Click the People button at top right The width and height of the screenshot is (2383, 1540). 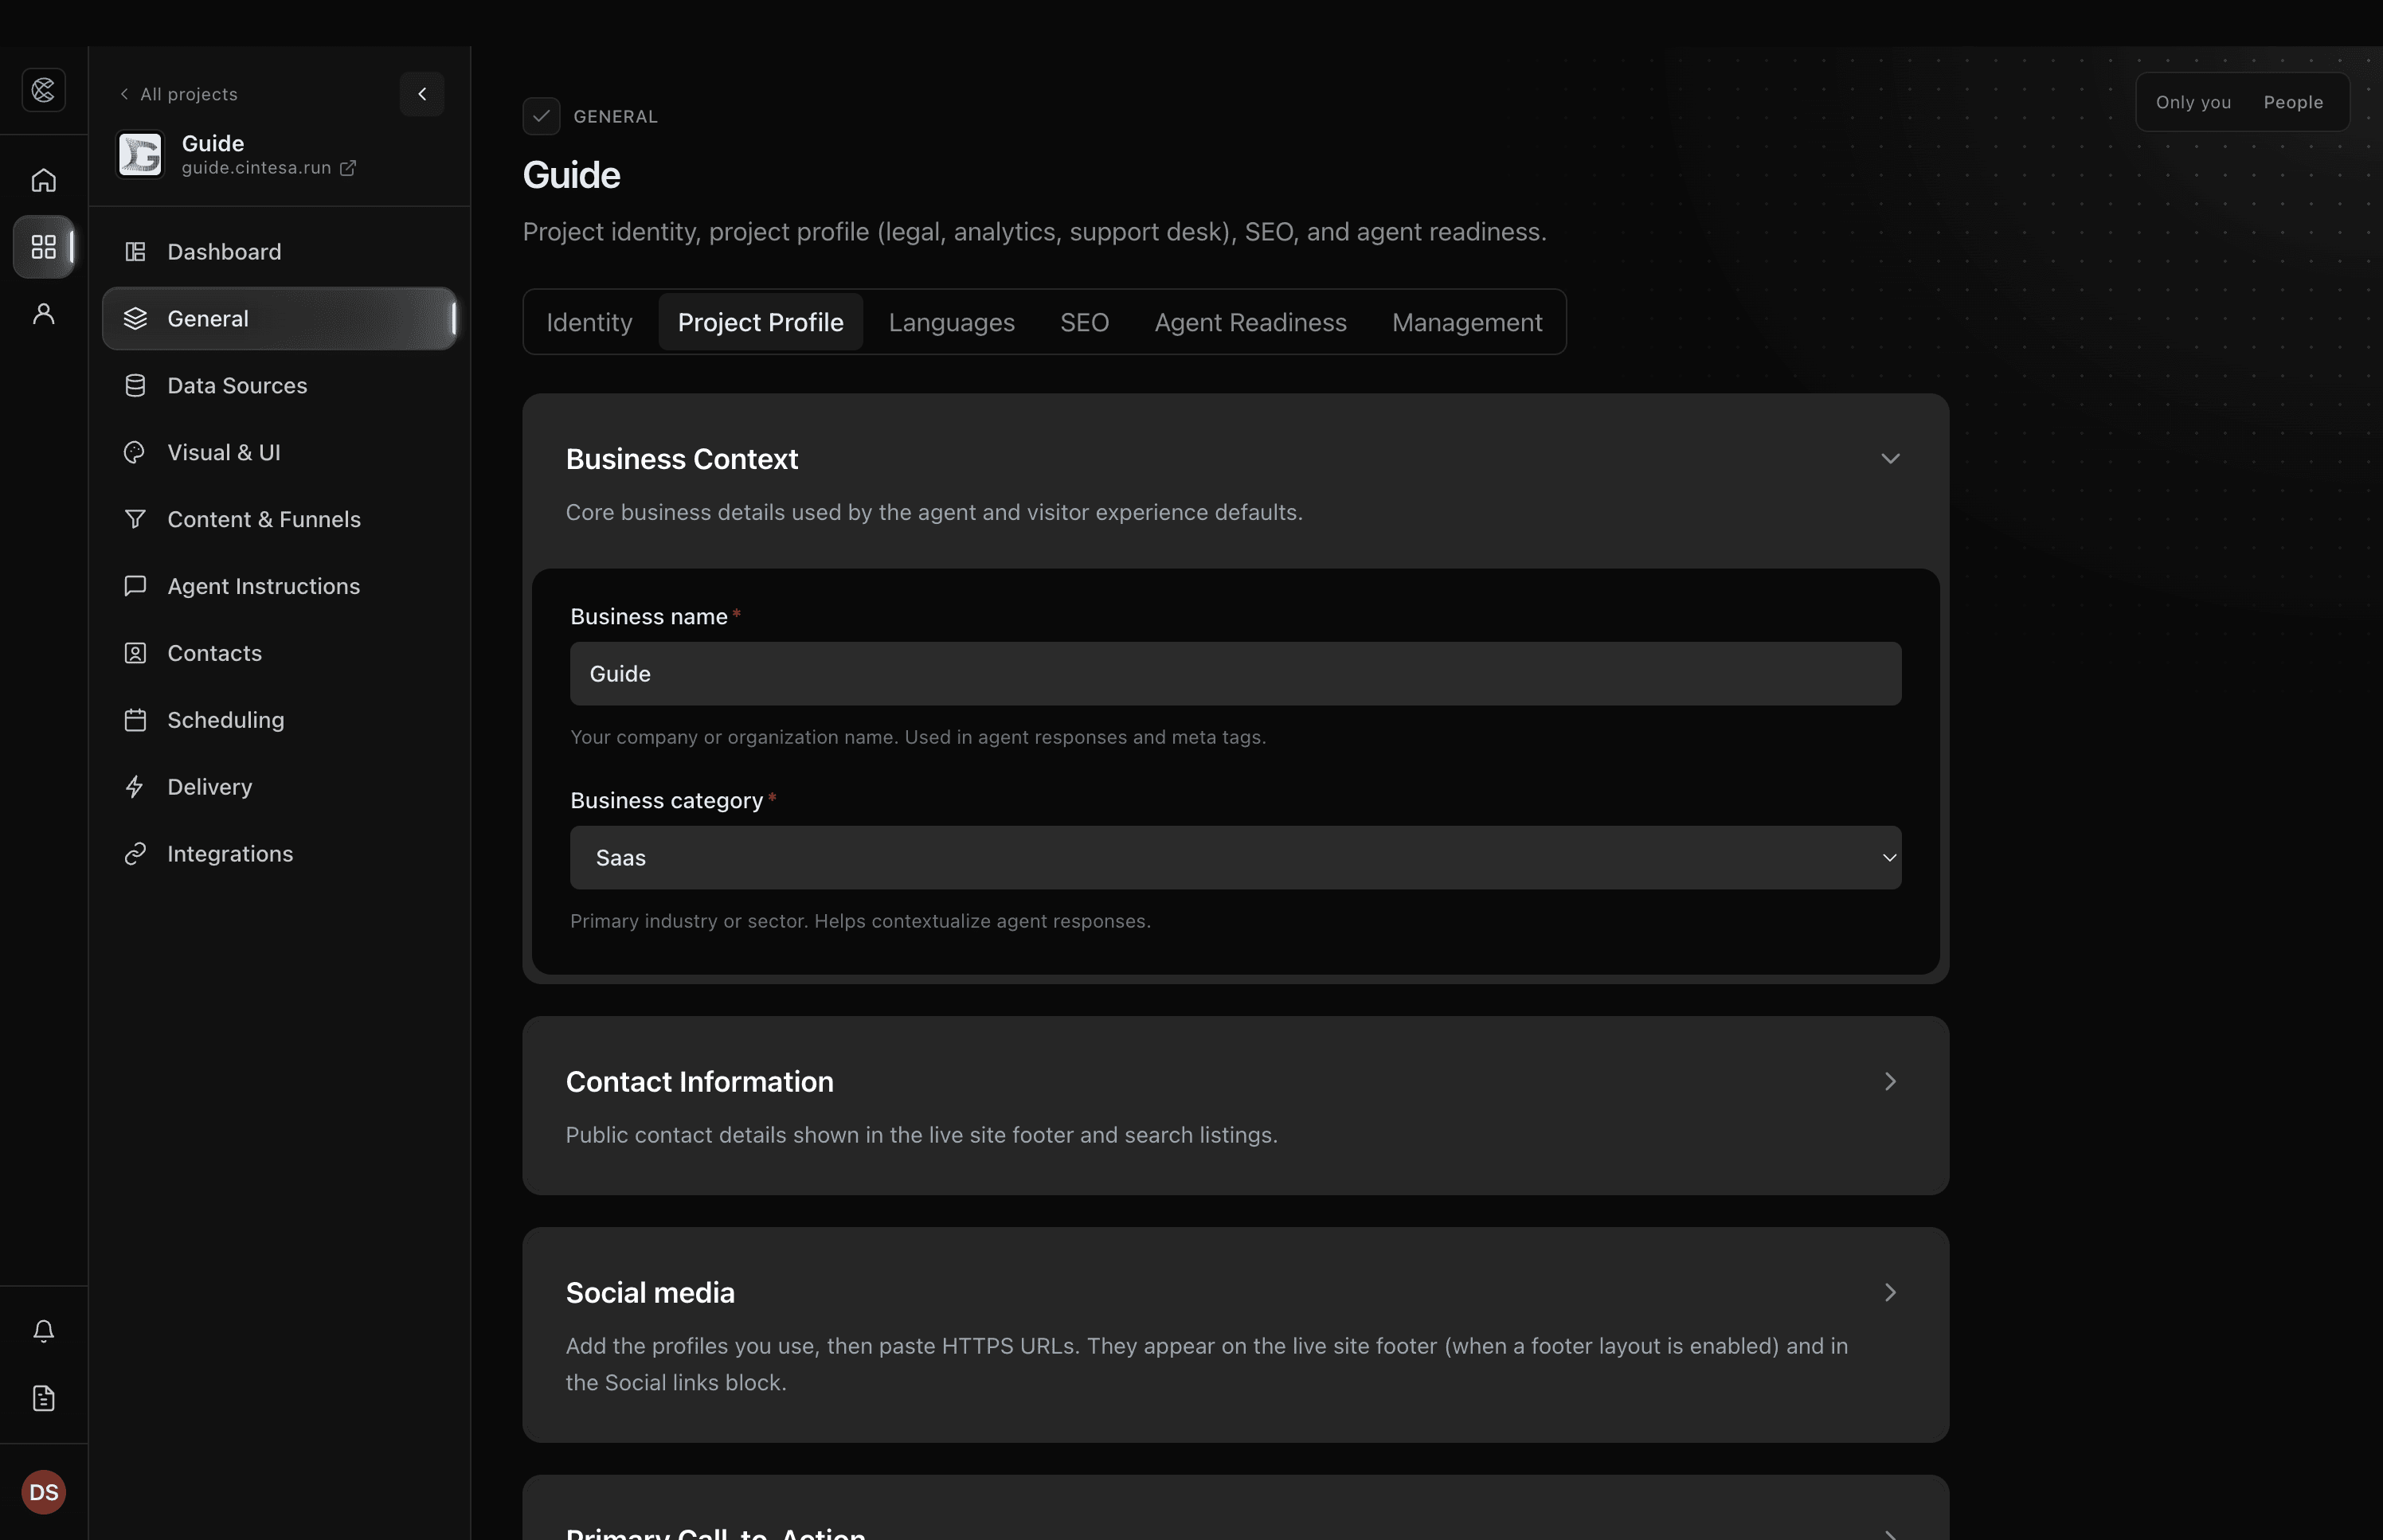click(2292, 102)
